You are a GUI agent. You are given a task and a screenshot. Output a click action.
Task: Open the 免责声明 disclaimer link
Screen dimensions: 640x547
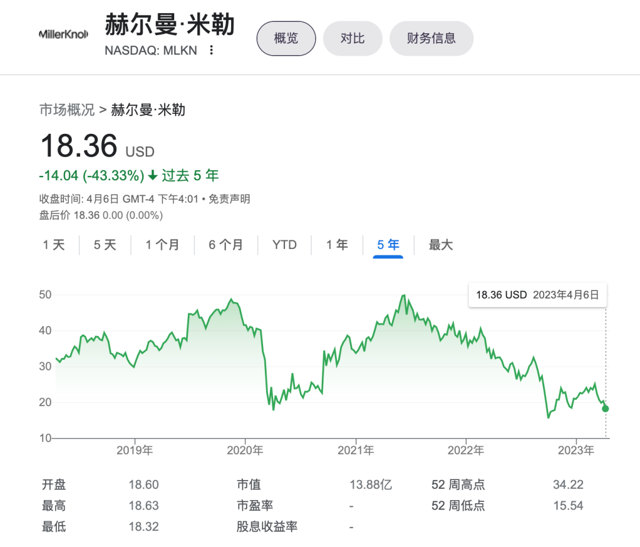229,199
